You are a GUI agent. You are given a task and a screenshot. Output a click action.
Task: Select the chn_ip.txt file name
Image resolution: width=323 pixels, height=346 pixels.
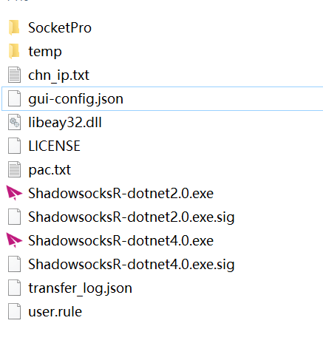click(58, 75)
